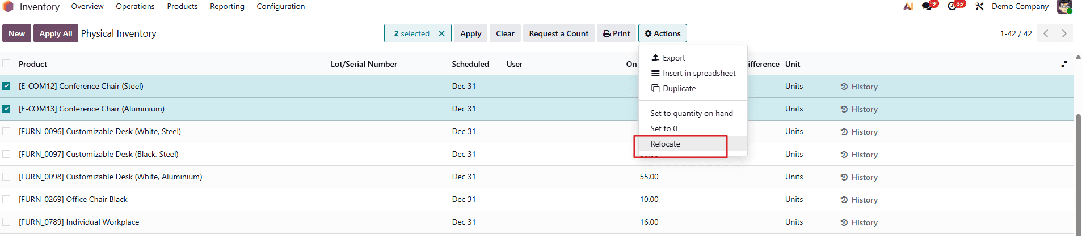1082x236 pixels.
Task: Uncheck the E-COM13 Conference Chair (Aluminium) row
Action: [x=6, y=109]
